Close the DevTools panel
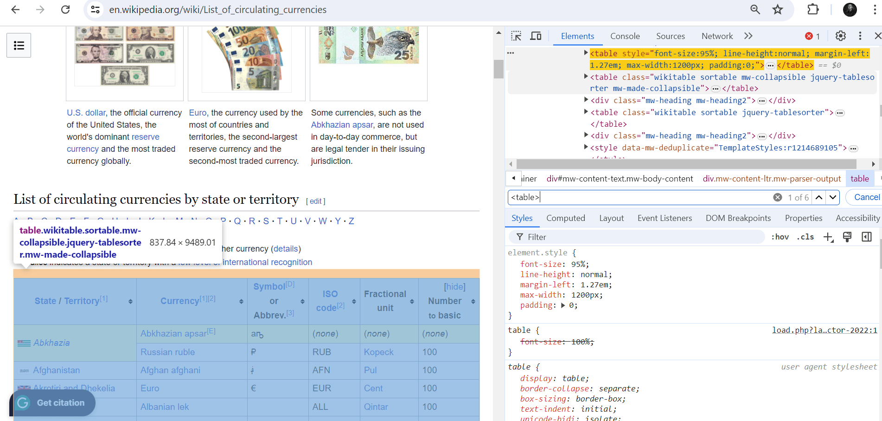882x421 pixels. (x=877, y=36)
